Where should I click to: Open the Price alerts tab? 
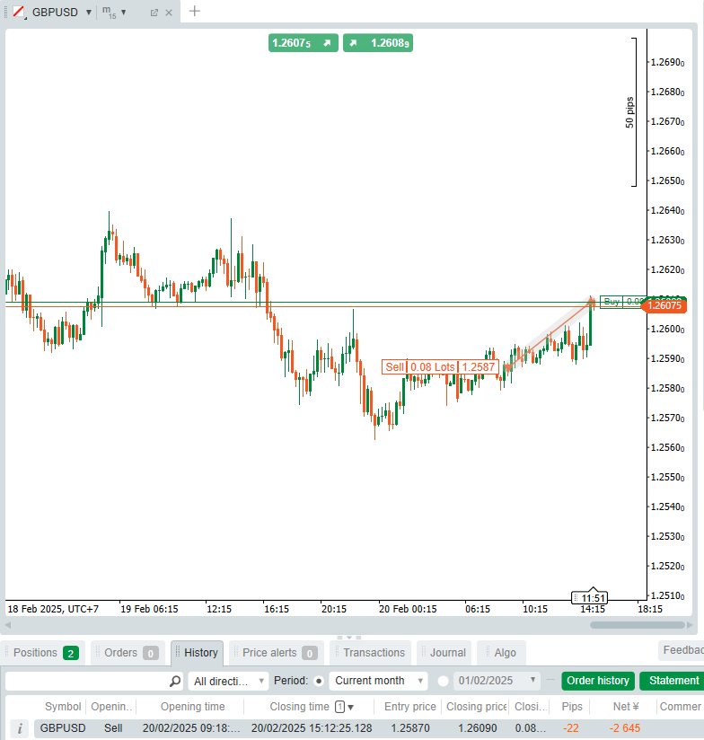pos(277,653)
